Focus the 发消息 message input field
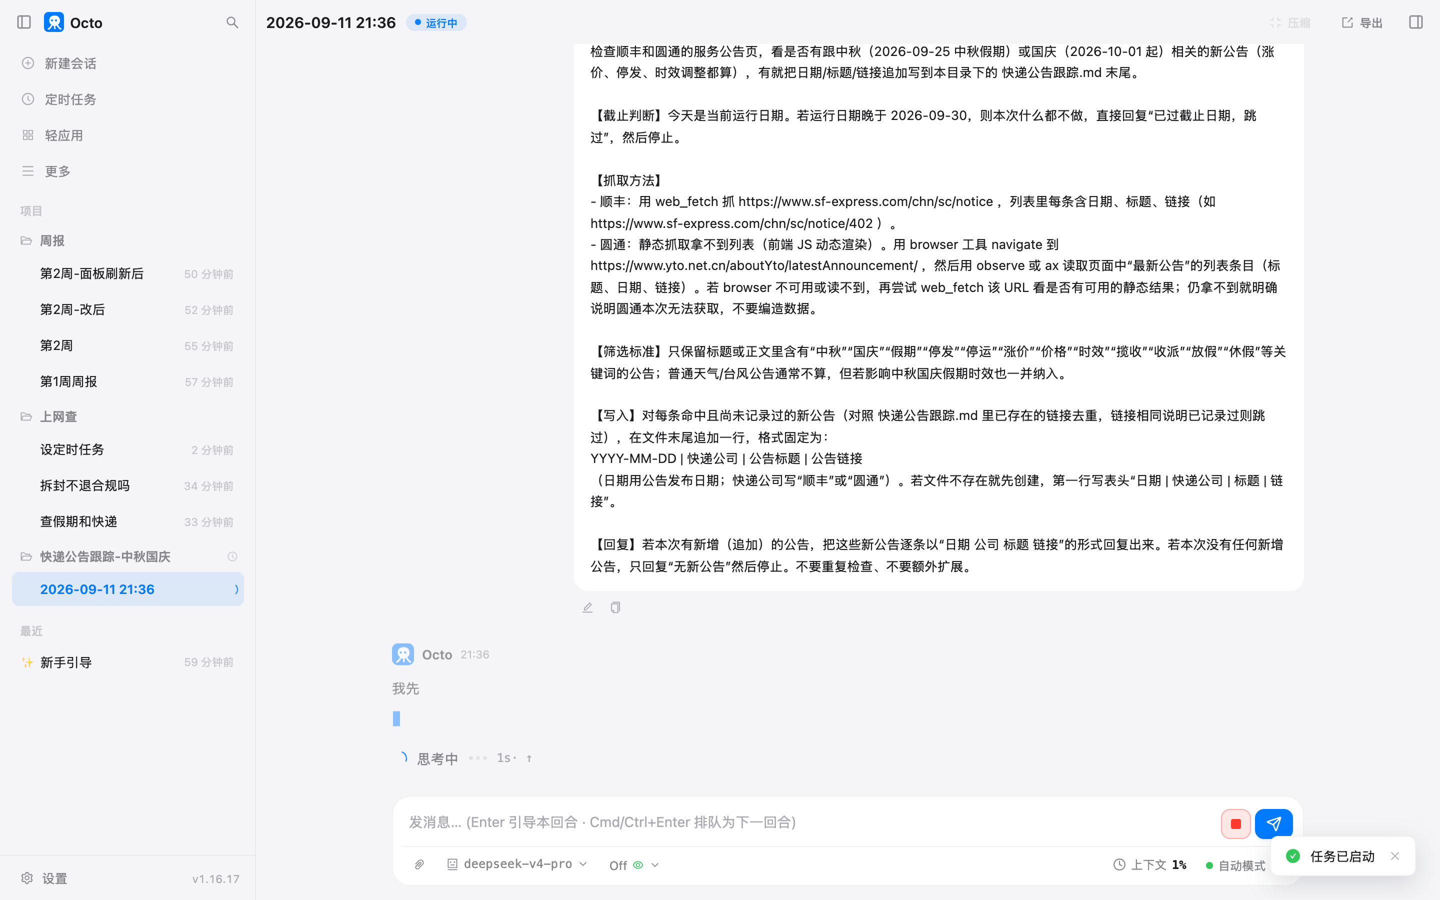Viewport: 1440px width, 900px height. point(809,822)
